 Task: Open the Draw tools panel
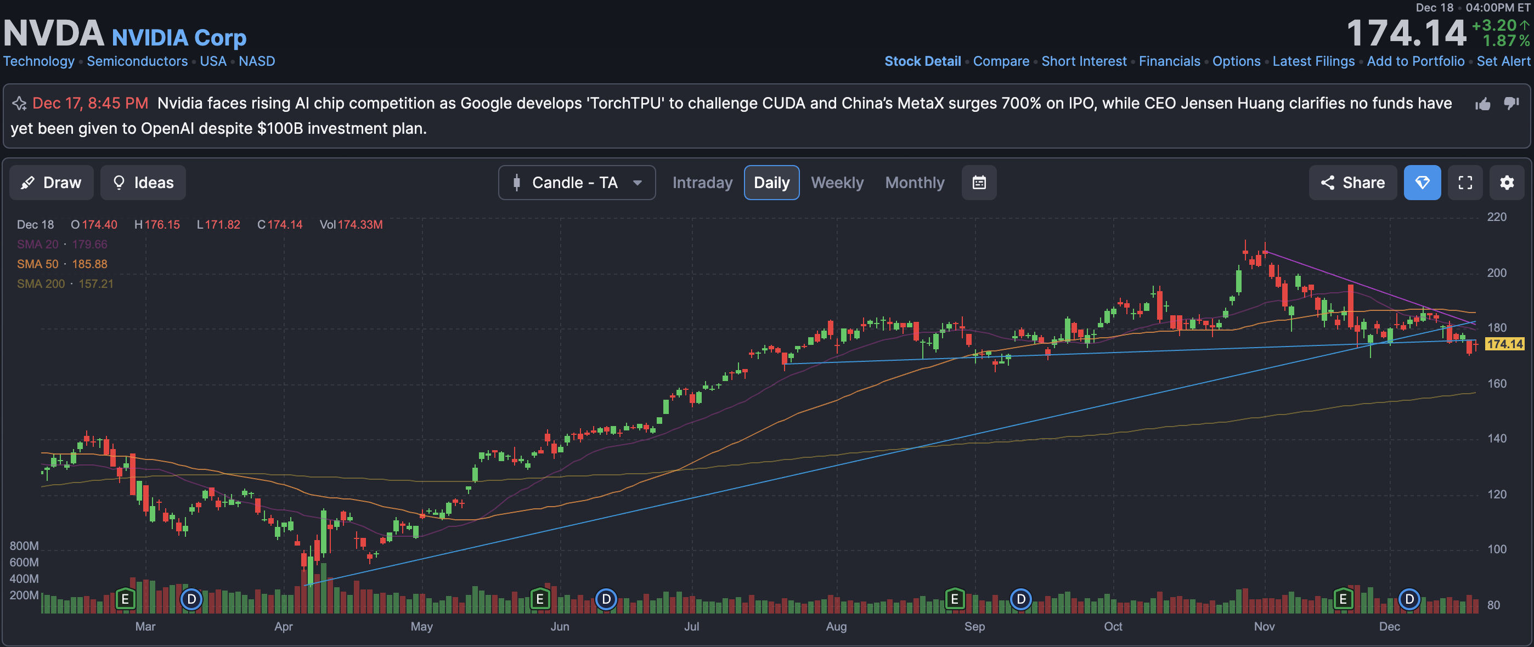pyautogui.click(x=51, y=183)
